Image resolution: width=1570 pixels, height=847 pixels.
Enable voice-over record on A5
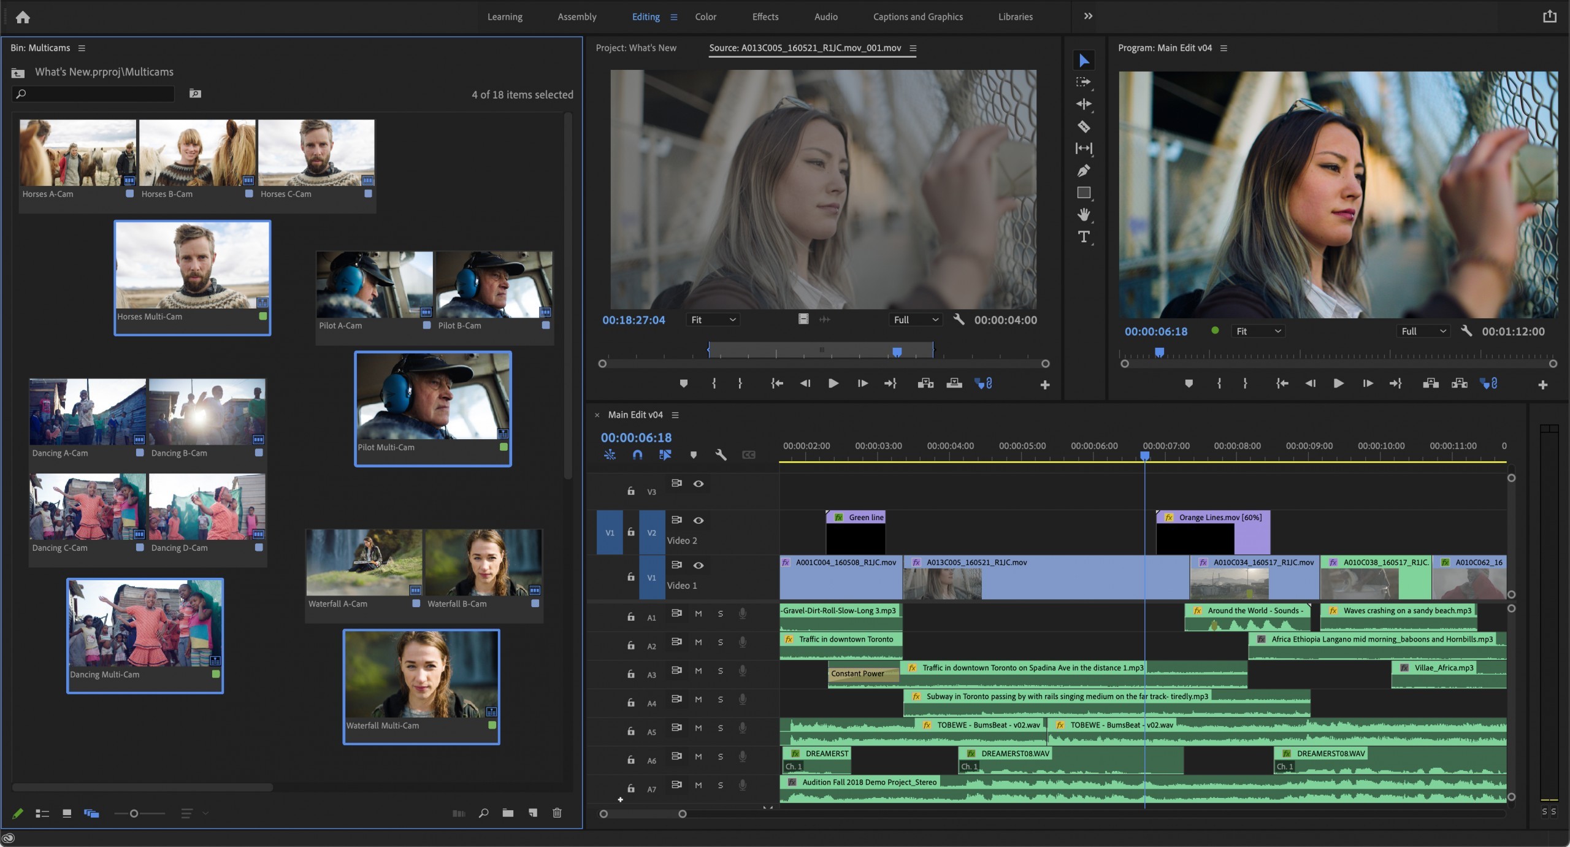coord(743,728)
